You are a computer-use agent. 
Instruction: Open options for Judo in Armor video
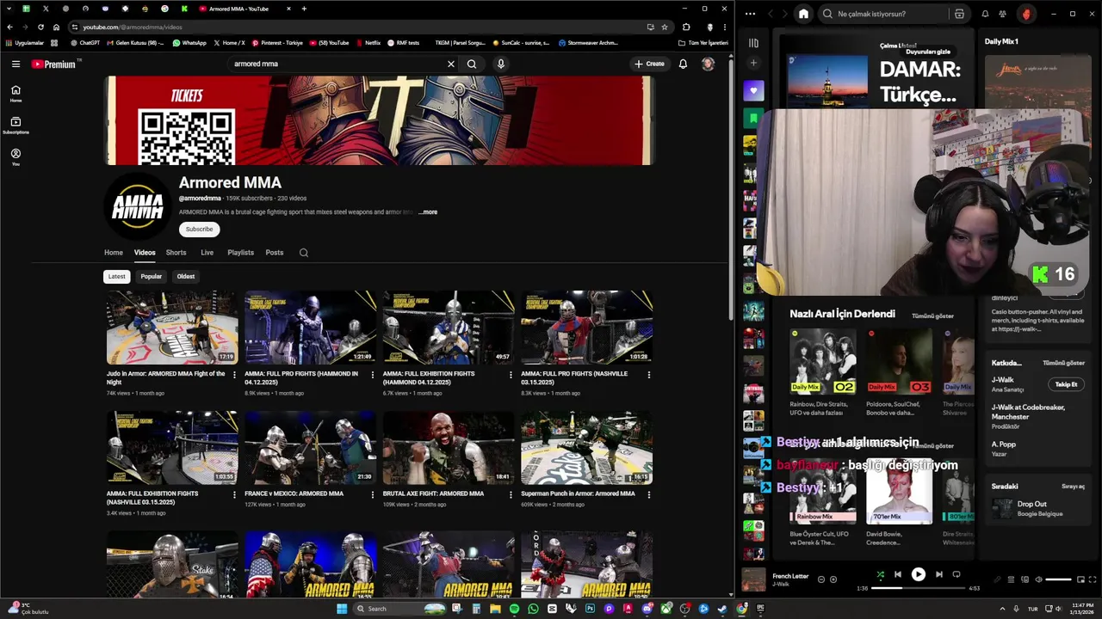[x=234, y=375]
